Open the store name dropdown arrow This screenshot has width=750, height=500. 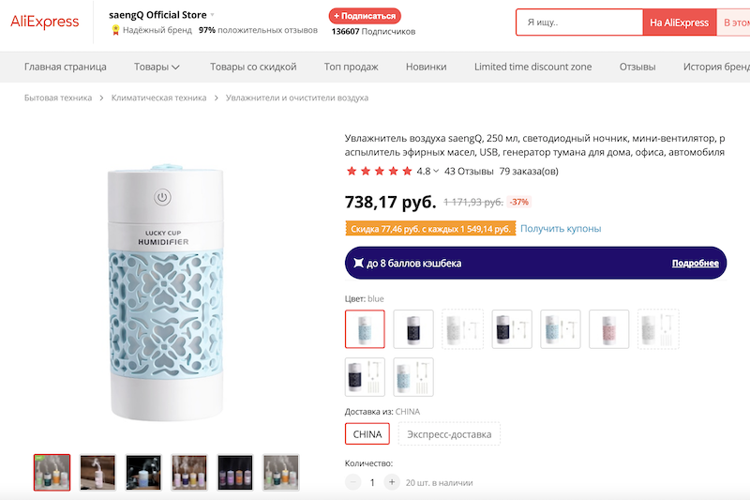click(x=213, y=15)
